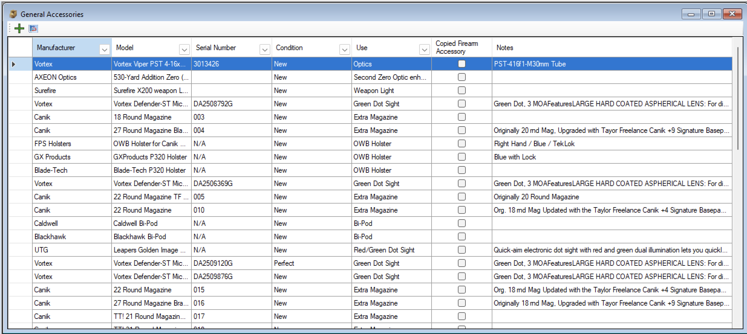
Task: Open the Serial Number column filter dropdown
Action: [x=265, y=50]
